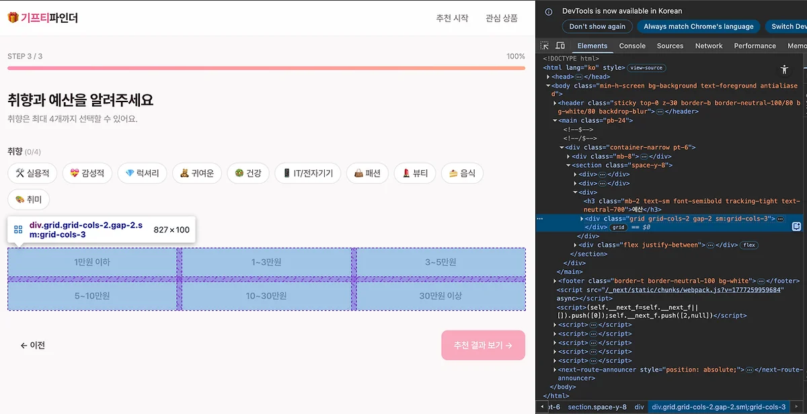Image resolution: width=807 pixels, height=414 pixels.
Task: Select the 뷰티 taste chip
Action: click(414, 173)
